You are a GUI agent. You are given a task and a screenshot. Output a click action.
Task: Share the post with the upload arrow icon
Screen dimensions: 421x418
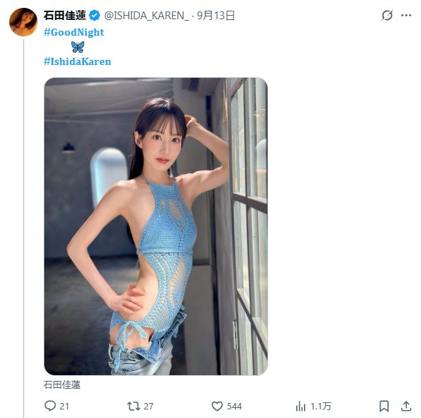(x=406, y=406)
